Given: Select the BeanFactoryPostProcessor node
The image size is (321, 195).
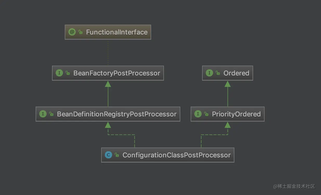Looking at the screenshot, I should coord(108,73).
